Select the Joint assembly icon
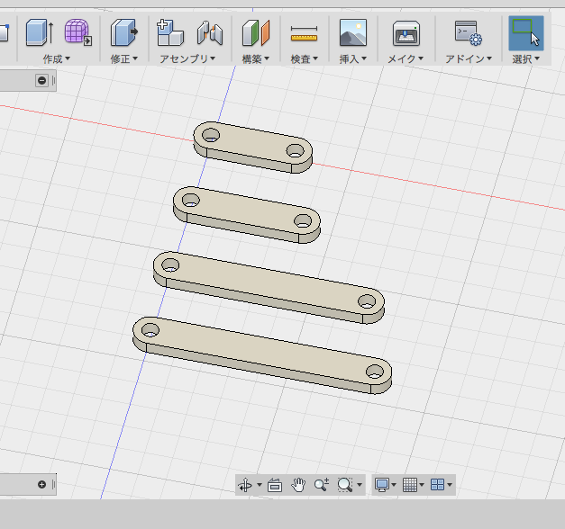Viewport: 565px width, 529px height. pos(210,32)
